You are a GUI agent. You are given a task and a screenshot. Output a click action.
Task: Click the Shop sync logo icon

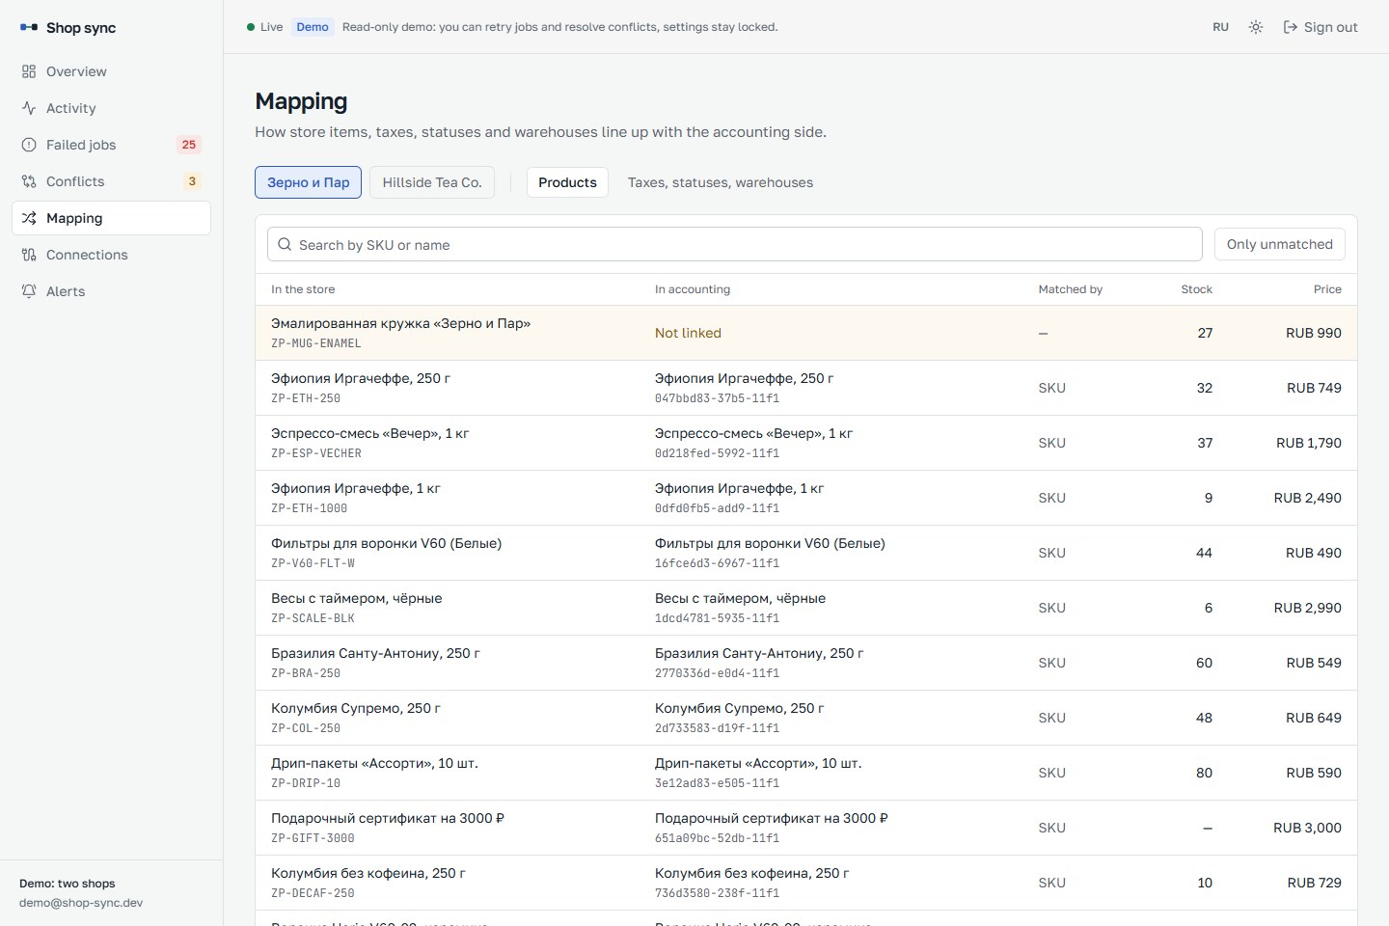[29, 28]
